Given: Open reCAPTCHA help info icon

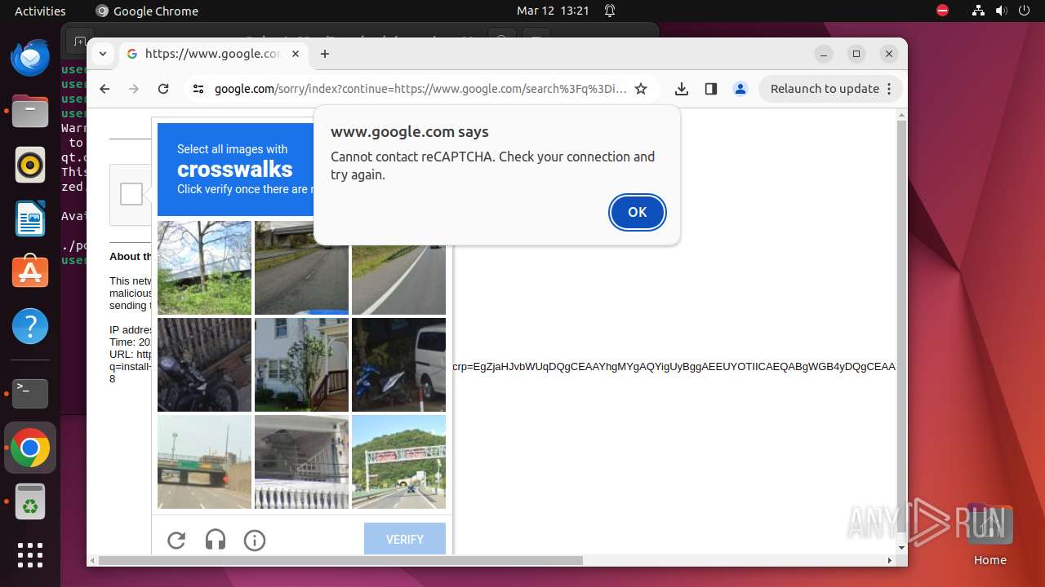Looking at the screenshot, I should click(255, 540).
